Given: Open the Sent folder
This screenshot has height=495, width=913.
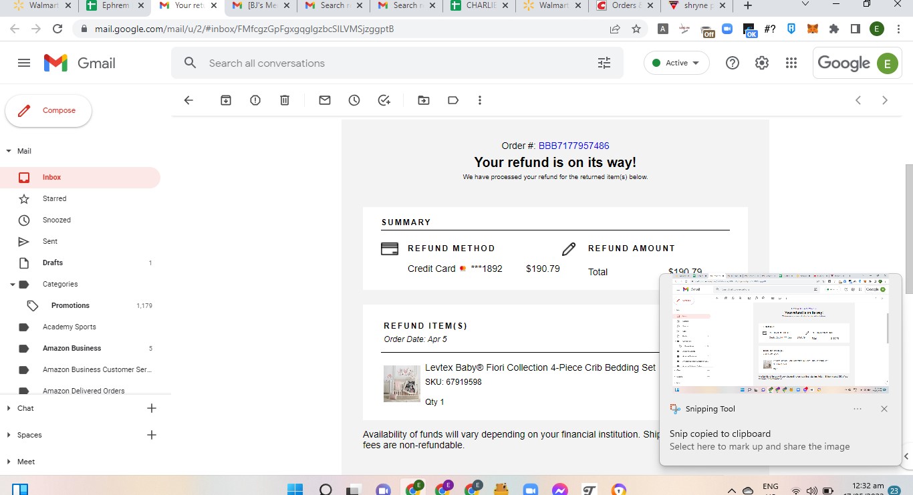Looking at the screenshot, I should pyautogui.click(x=80, y=242).
